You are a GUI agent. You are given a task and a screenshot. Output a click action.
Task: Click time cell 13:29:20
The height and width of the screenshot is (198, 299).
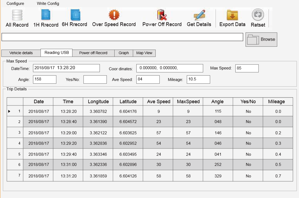click(x=68, y=143)
